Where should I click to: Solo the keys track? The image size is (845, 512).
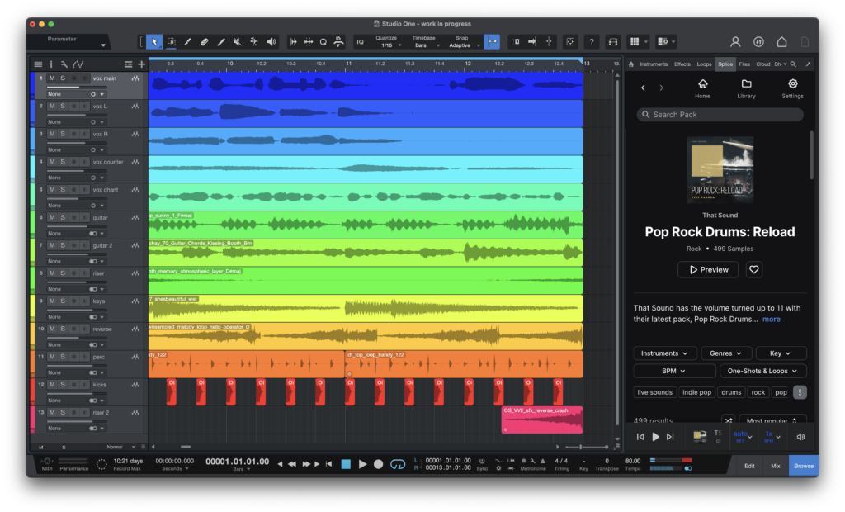tap(63, 301)
